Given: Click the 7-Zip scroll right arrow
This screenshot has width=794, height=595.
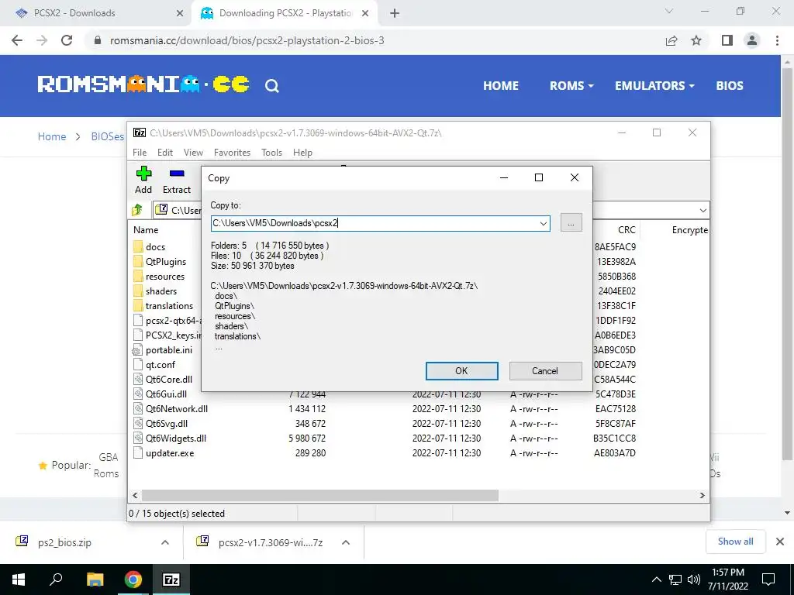Looking at the screenshot, I should (x=703, y=495).
